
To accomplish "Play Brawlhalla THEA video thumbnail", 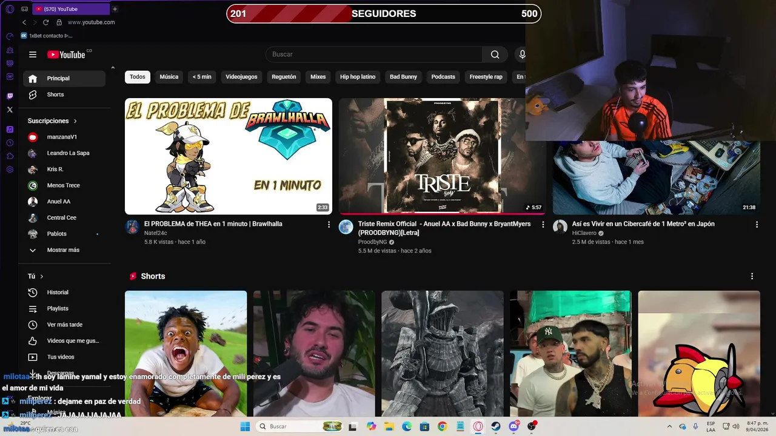I will (229, 156).
